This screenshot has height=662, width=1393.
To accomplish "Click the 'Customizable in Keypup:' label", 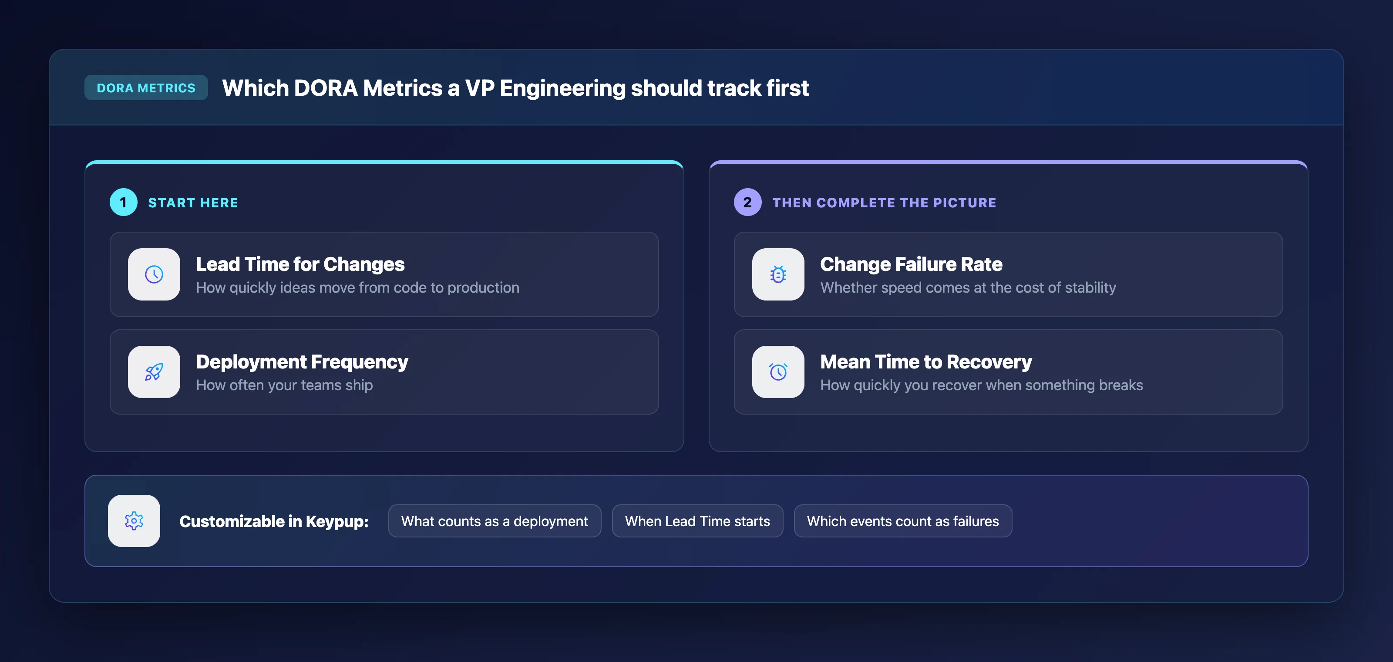I will click(x=274, y=521).
